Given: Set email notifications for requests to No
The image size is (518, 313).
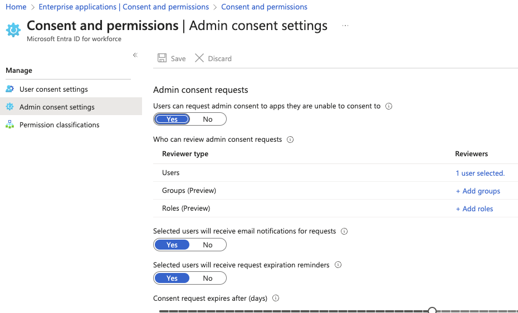Looking at the screenshot, I should click(x=208, y=245).
